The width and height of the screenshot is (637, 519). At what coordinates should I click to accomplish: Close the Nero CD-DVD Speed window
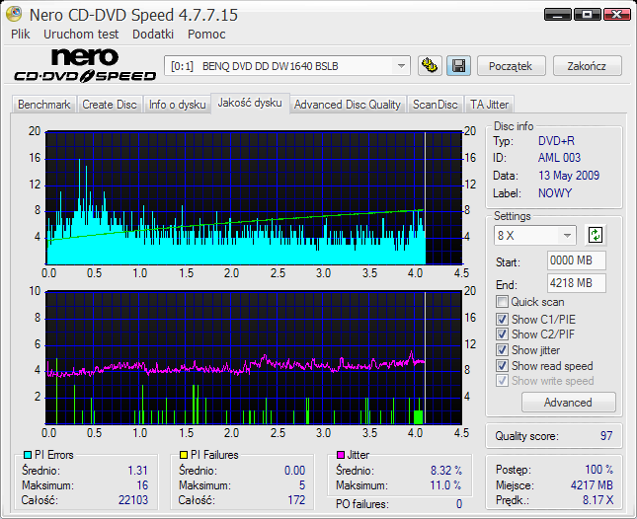click(616, 14)
